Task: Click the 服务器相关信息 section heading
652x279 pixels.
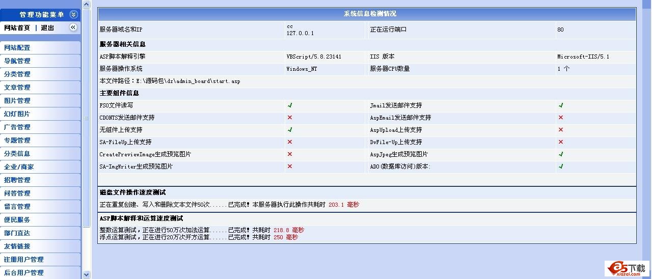Action: click(x=123, y=44)
